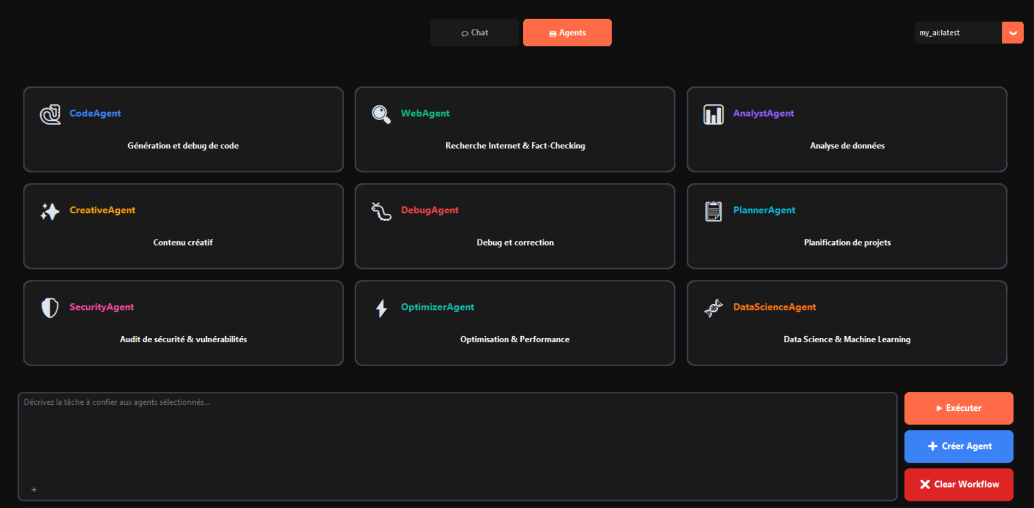The height and width of the screenshot is (508, 1034).
Task: Switch to the Chat tab
Action: 474,33
